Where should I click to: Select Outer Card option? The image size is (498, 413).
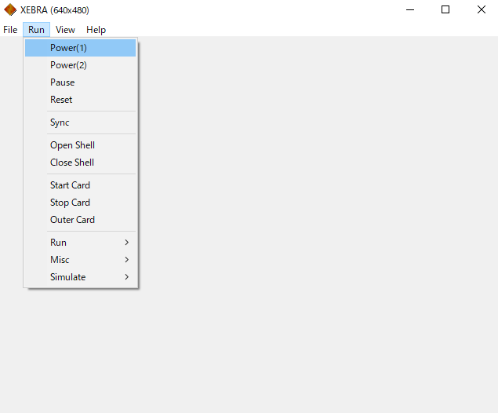tap(72, 220)
